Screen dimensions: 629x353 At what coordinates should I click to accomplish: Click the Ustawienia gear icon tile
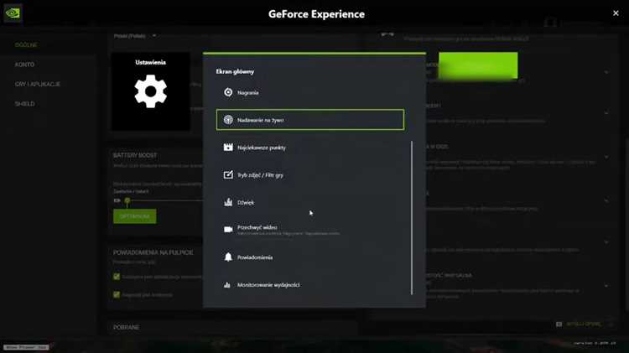point(150,91)
